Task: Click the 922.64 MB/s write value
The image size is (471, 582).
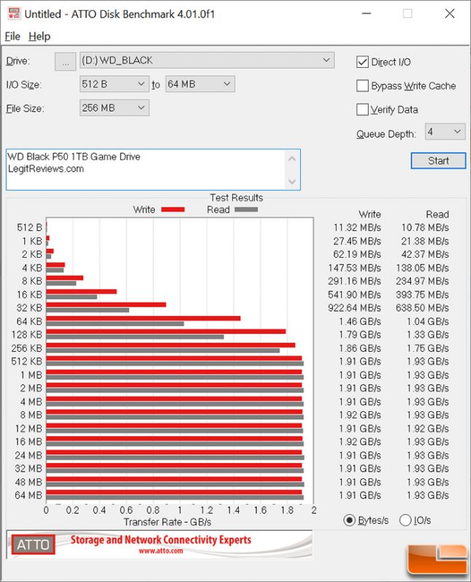Action: click(354, 308)
